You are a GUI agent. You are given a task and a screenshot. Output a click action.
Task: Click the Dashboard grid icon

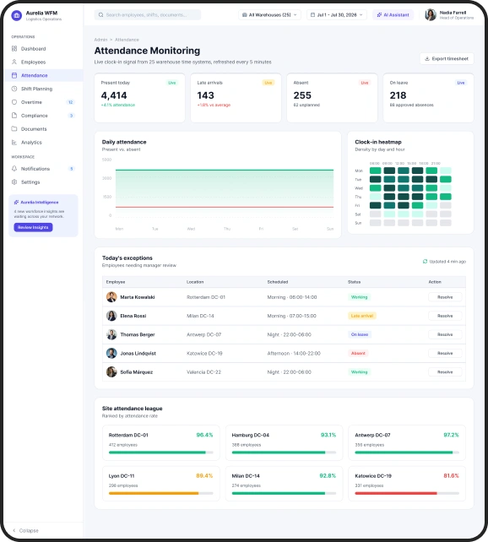(x=14, y=49)
